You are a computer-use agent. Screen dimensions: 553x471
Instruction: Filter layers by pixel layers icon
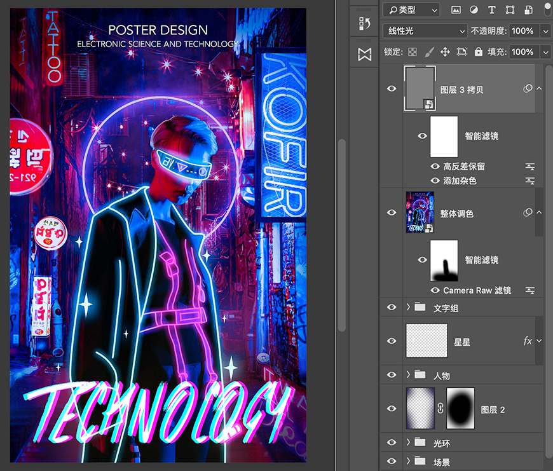[x=457, y=10]
